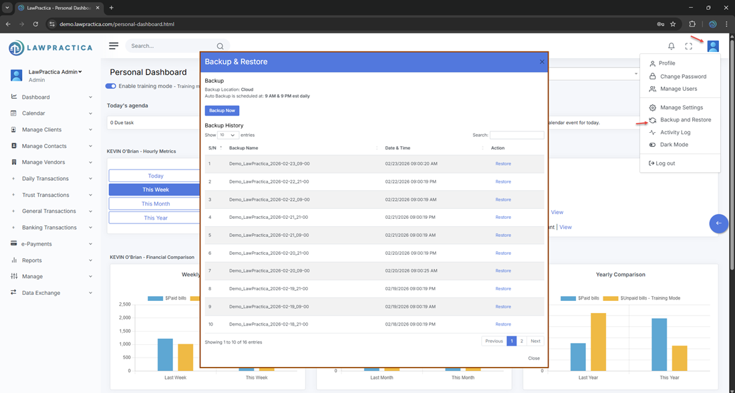This screenshot has width=735, height=393.
Task: Restore the Demo_LawPractica_2026-02-23_09-00 backup
Action: click(x=502, y=164)
